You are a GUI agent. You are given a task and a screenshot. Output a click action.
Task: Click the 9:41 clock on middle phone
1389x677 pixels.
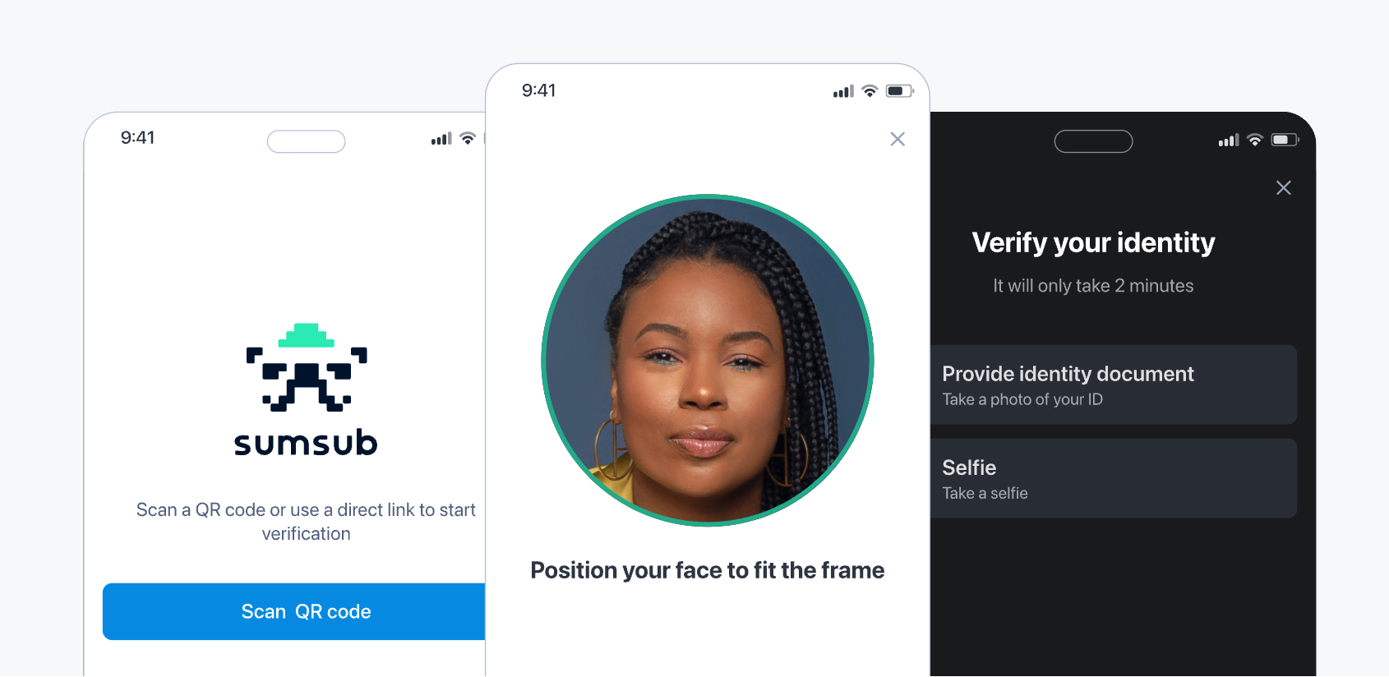[x=539, y=90]
